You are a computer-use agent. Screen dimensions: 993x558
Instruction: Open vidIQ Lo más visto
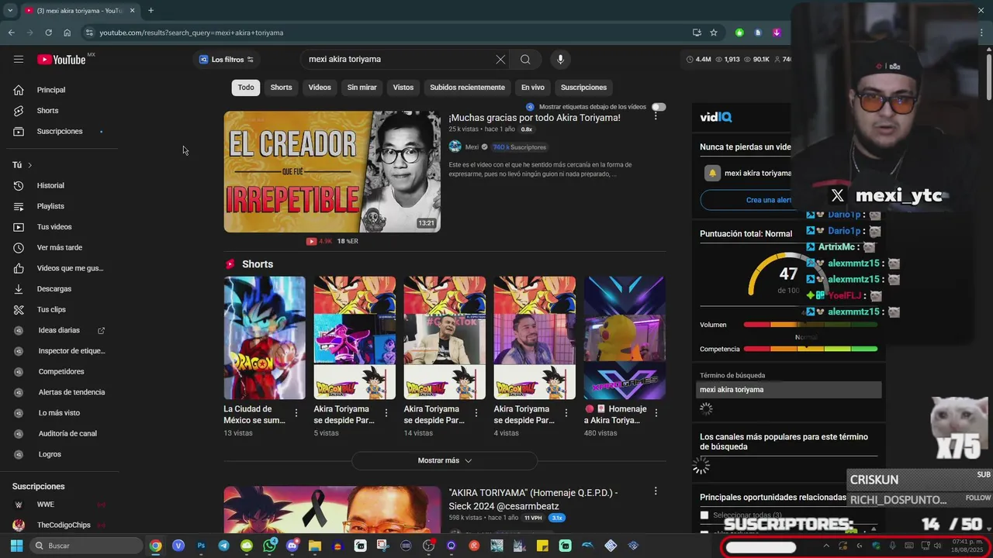[x=59, y=413]
